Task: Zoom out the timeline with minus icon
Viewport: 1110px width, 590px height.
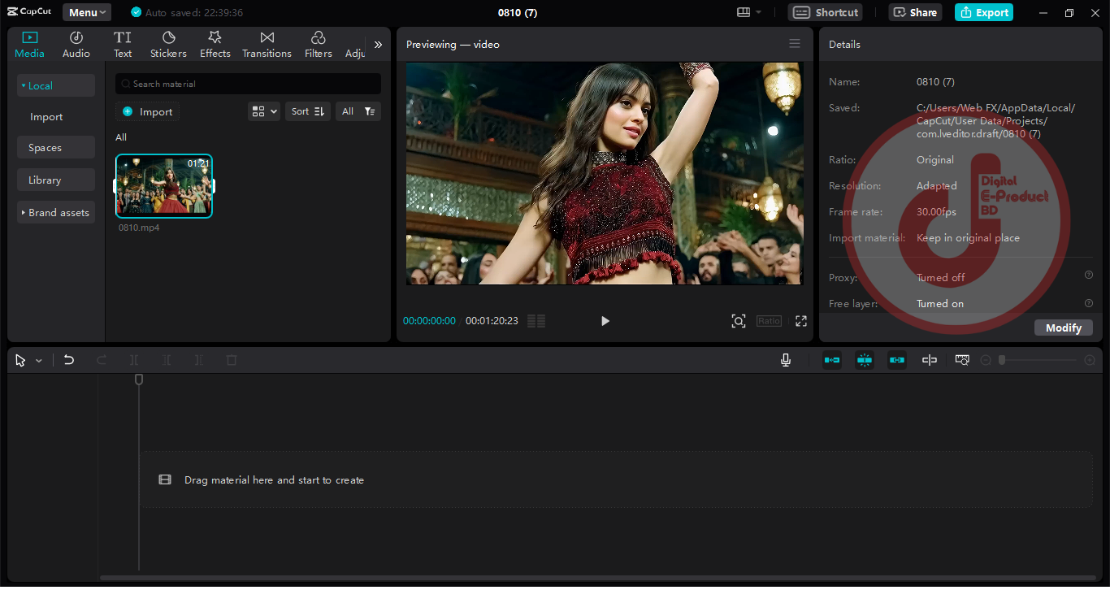Action: point(986,360)
